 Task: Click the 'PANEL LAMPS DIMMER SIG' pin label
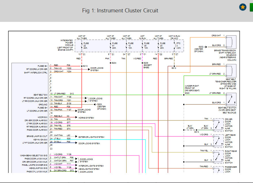tap(35, 165)
